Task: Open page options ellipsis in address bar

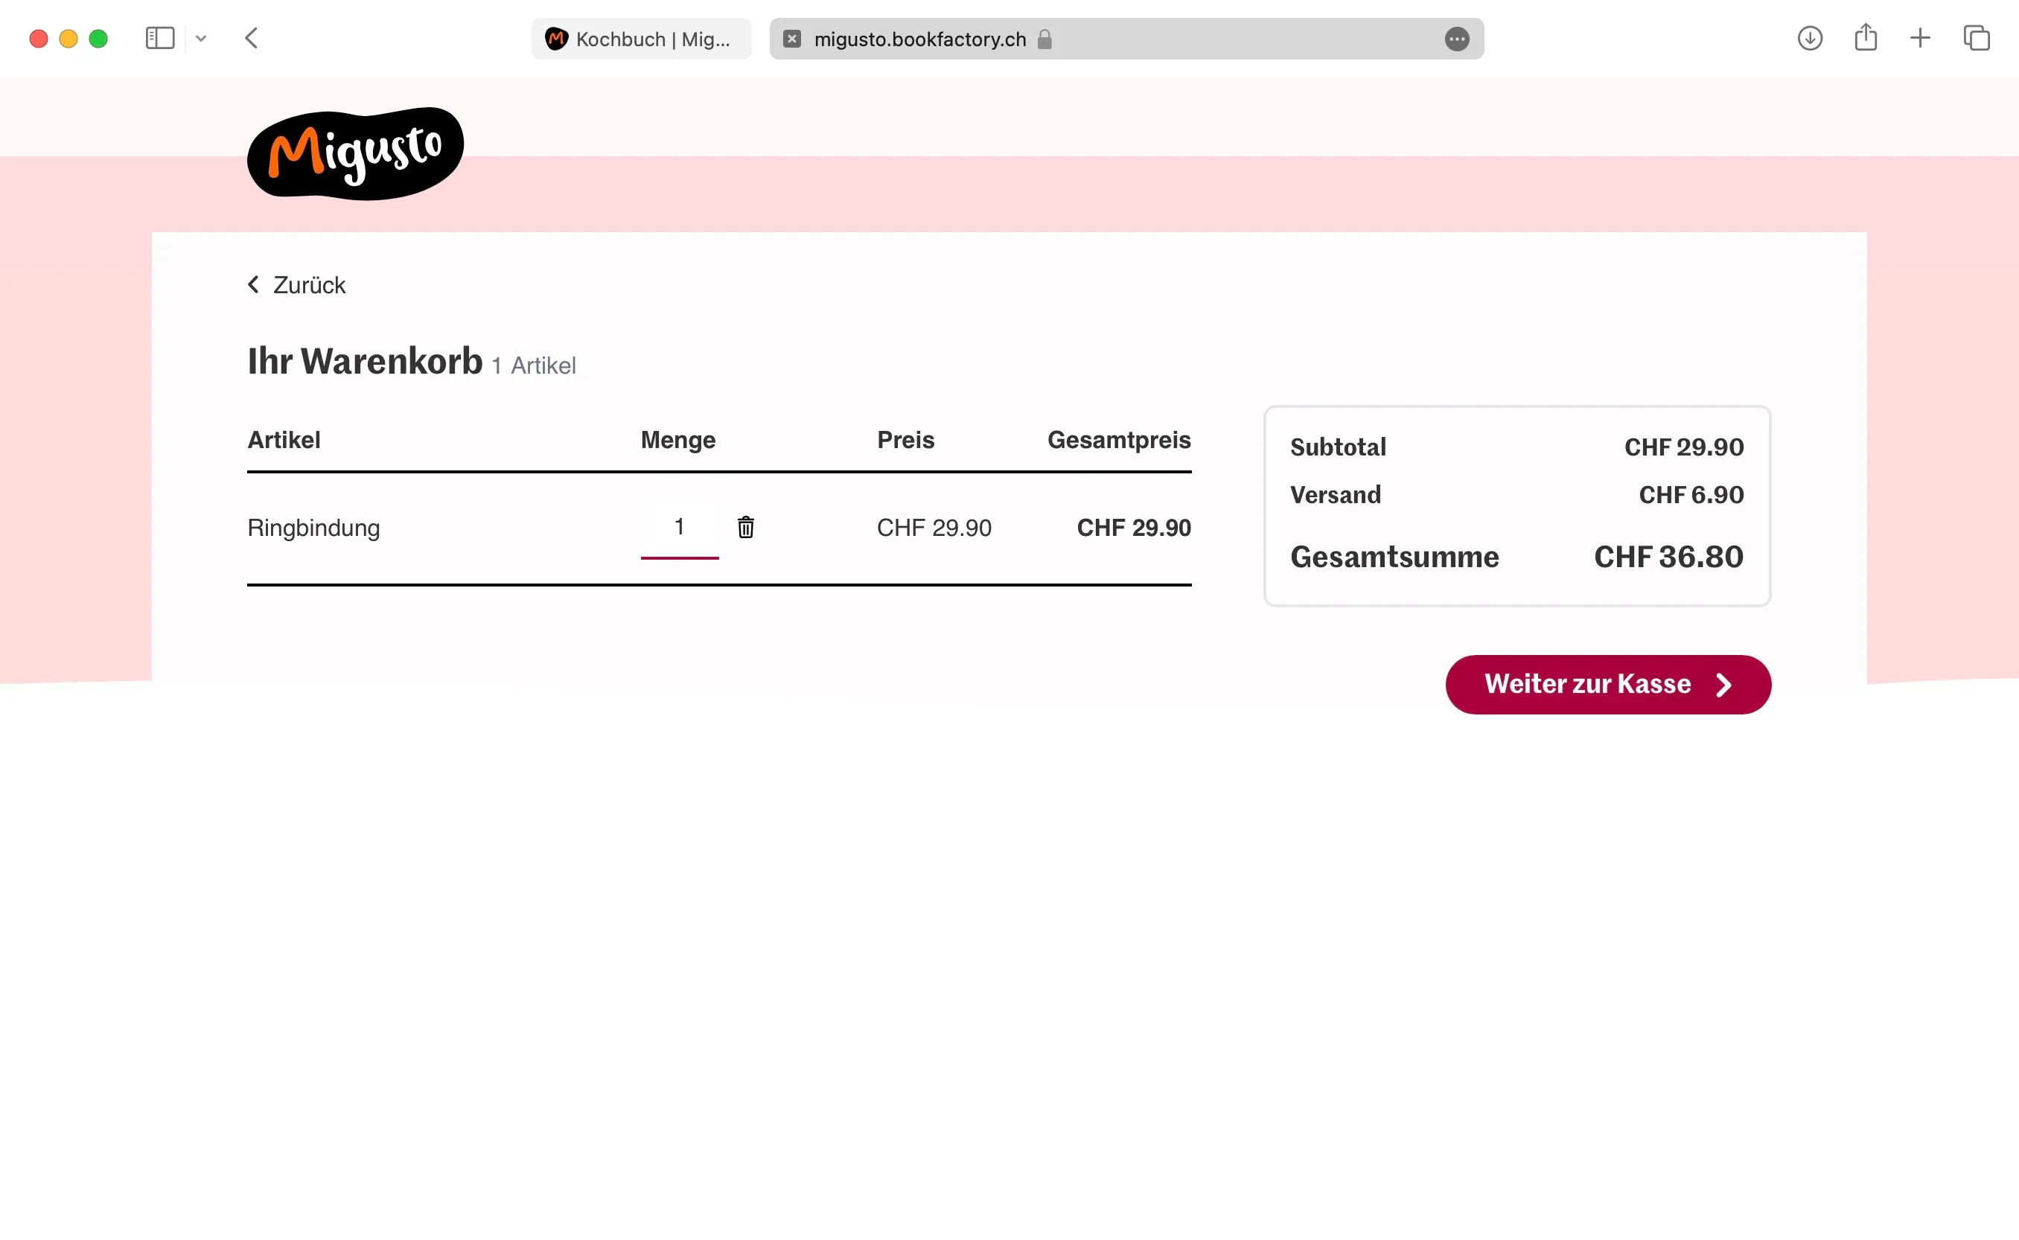Action: [1456, 39]
